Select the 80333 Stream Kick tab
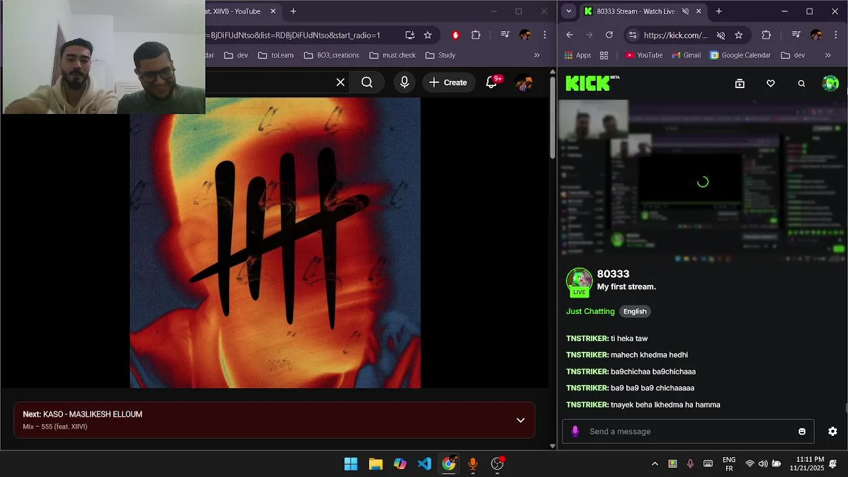 635,11
